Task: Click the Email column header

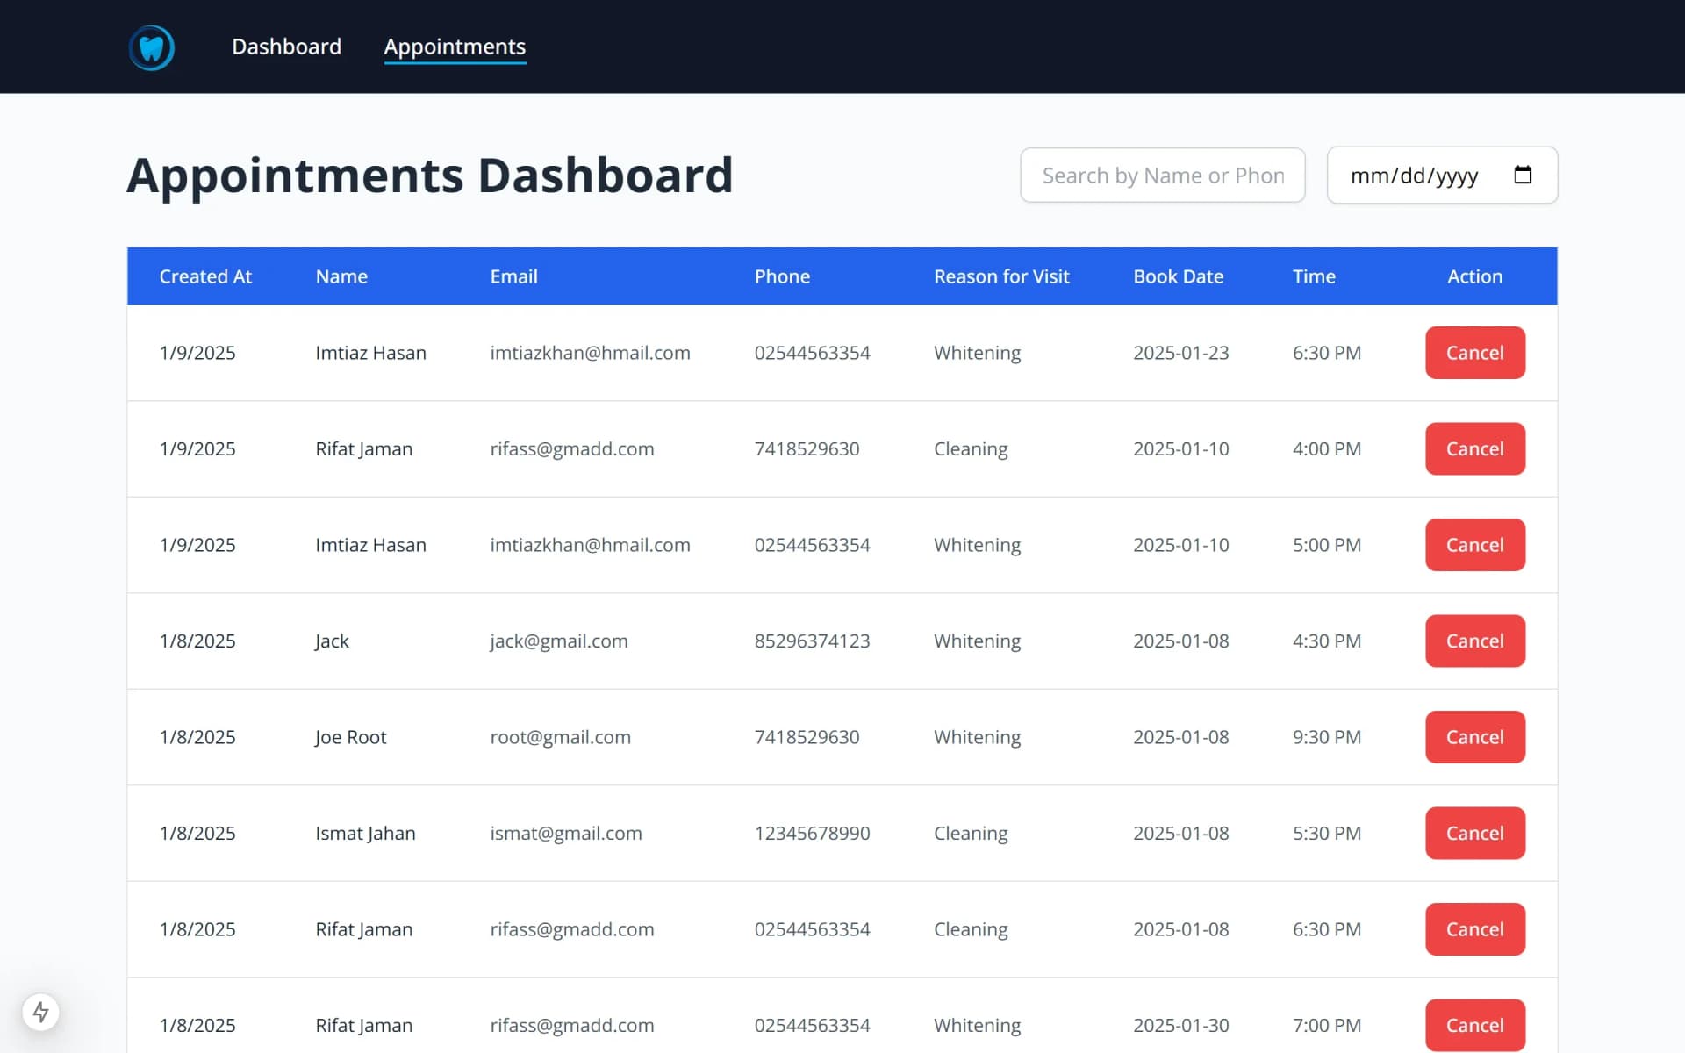Action: (513, 276)
